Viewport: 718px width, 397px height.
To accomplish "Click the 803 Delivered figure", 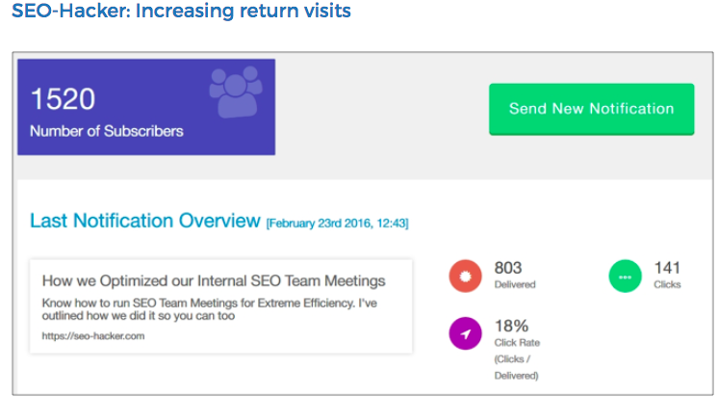I will click(x=508, y=267).
